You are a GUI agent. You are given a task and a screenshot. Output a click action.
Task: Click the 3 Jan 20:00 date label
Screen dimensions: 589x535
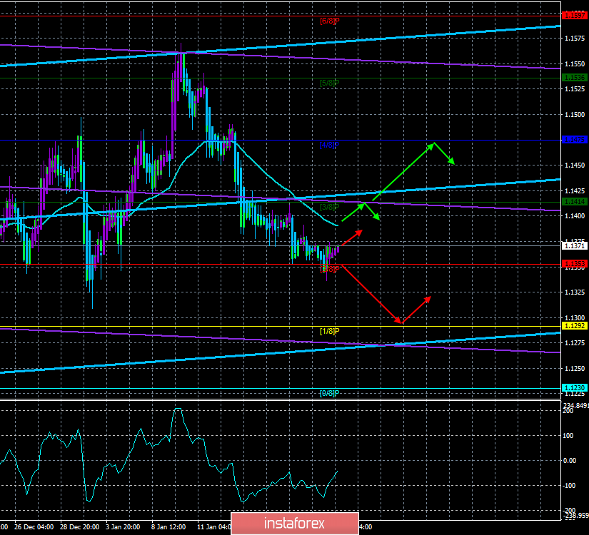point(123,527)
